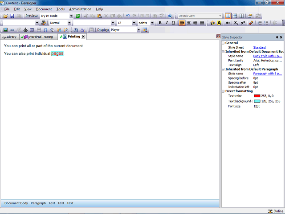The image size is (285, 214).
Task: Open the text color palette icon
Action: (x=212, y=23)
